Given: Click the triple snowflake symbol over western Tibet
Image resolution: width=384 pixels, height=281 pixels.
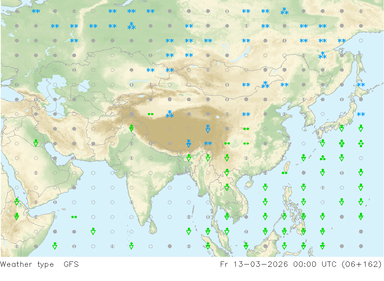Looking at the screenshot, I should 169,114.
